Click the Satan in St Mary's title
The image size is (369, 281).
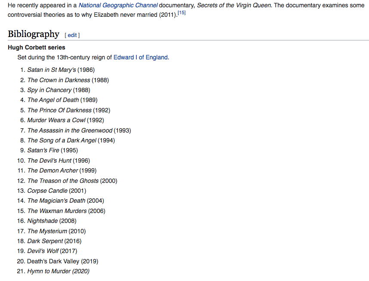point(52,70)
